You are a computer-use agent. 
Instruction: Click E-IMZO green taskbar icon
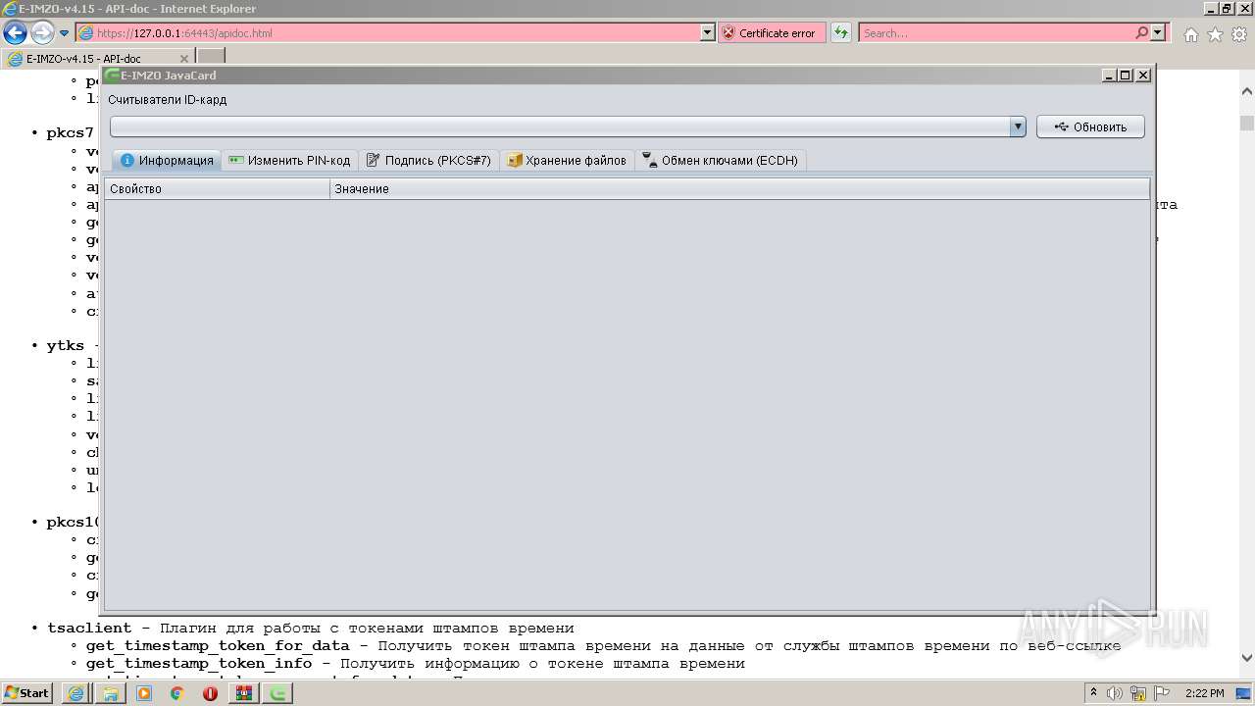[x=278, y=693]
